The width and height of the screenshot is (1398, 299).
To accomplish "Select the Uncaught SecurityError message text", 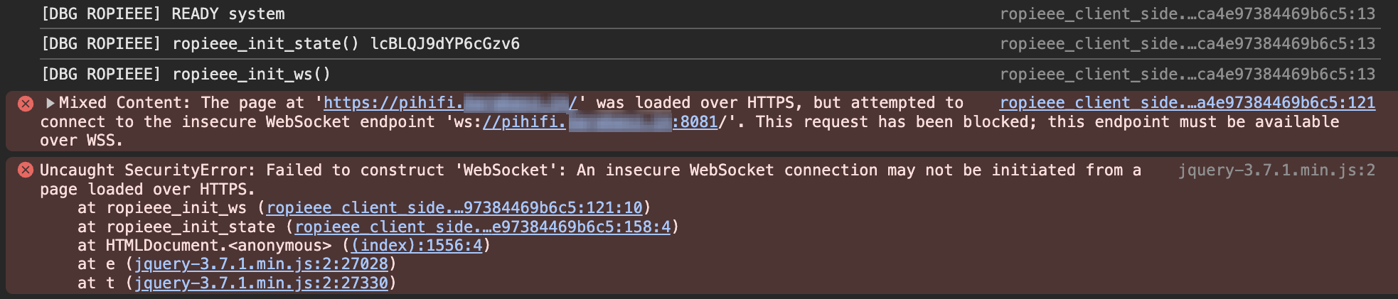I will point(590,180).
